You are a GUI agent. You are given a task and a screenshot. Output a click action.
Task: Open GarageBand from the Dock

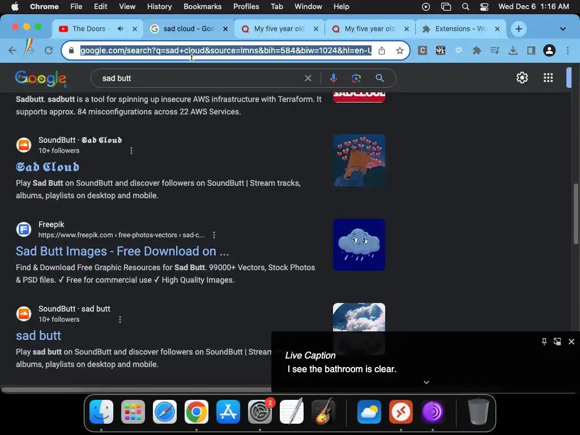tap(323, 412)
